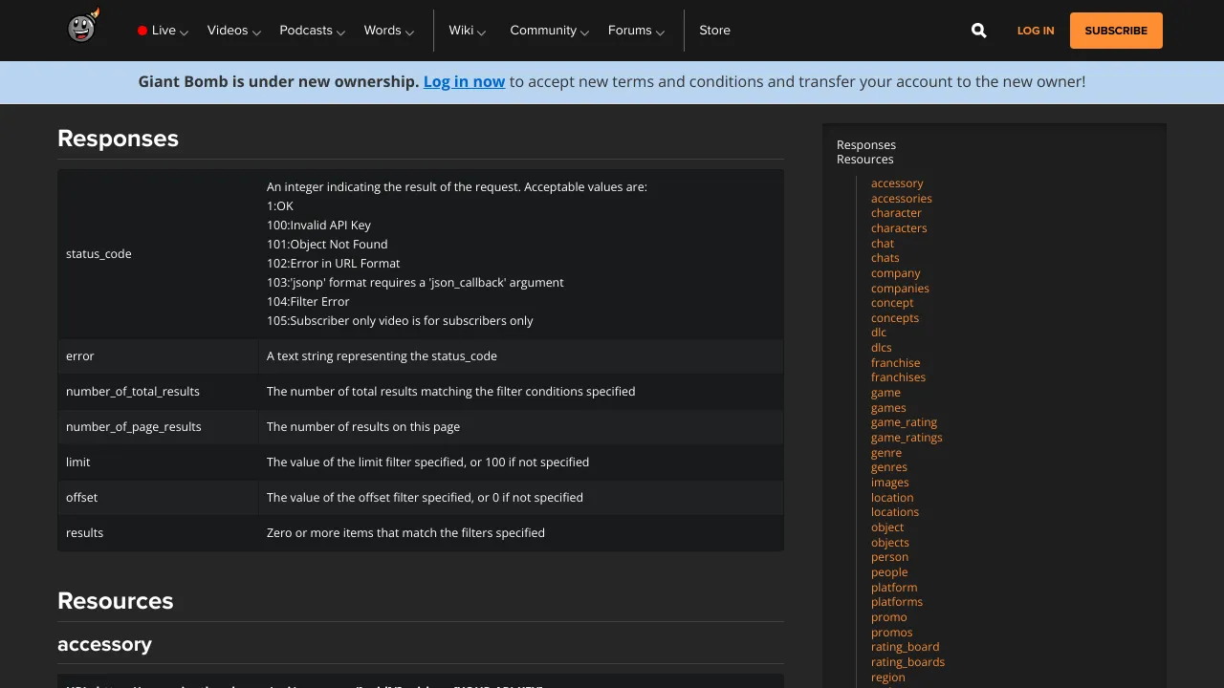Click the number_of_page_results table cell

click(x=158, y=427)
